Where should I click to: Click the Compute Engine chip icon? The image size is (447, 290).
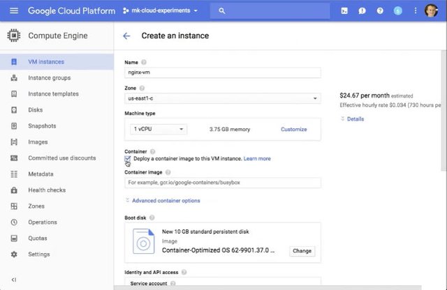pos(14,36)
